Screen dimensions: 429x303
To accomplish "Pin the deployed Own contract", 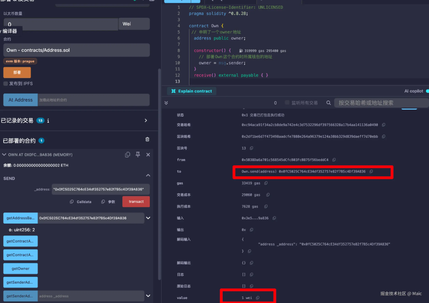I will click(138, 155).
